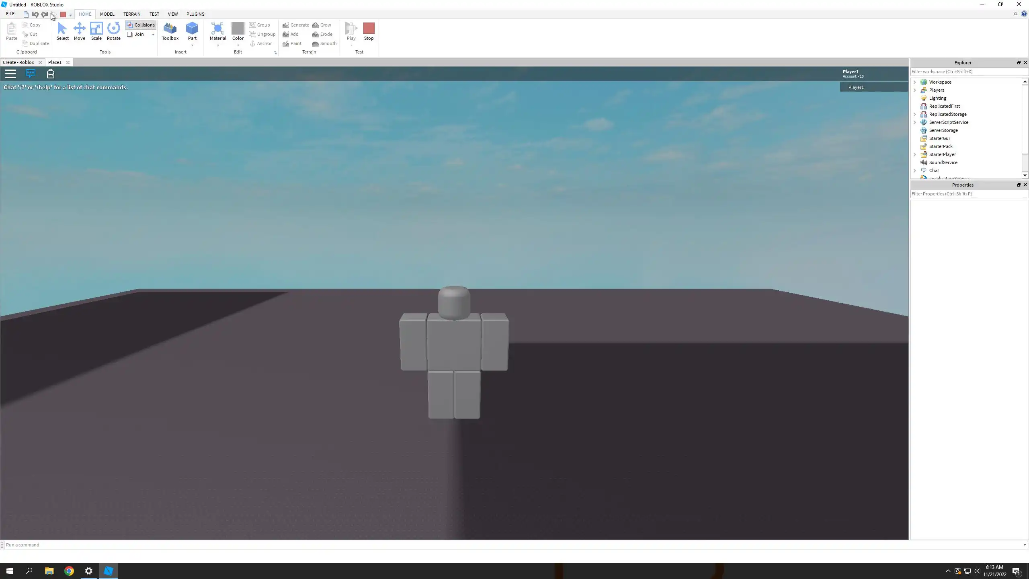
Task: Click the Select tool arrow
Action: [x=62, y=31]
